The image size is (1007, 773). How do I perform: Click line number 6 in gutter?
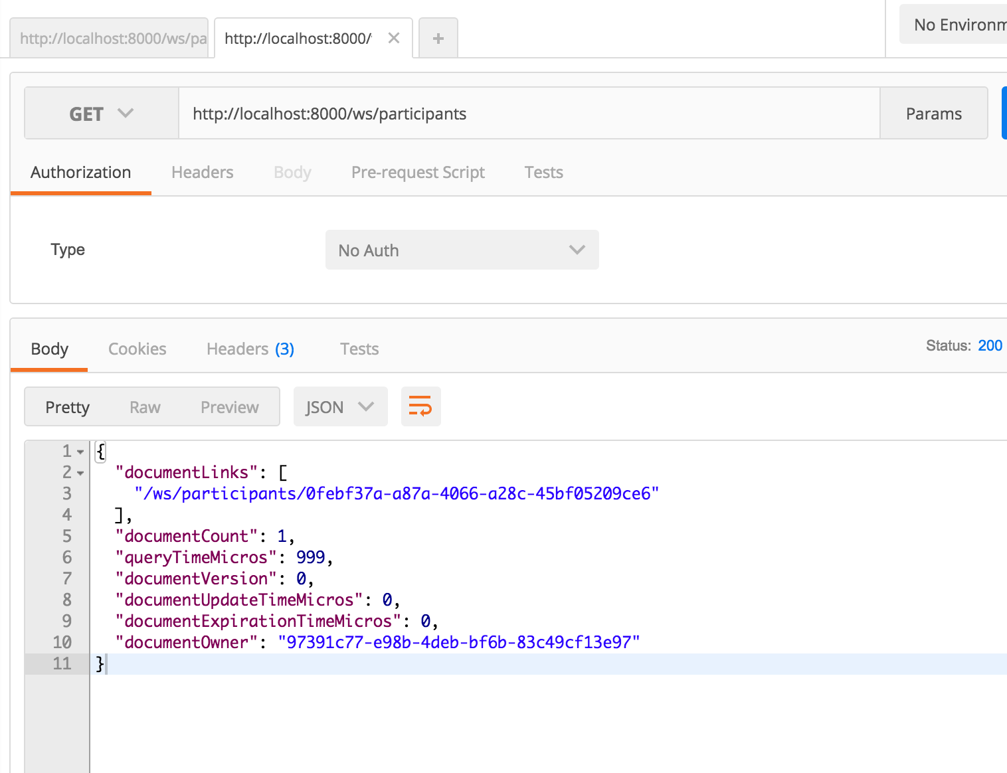66,557
